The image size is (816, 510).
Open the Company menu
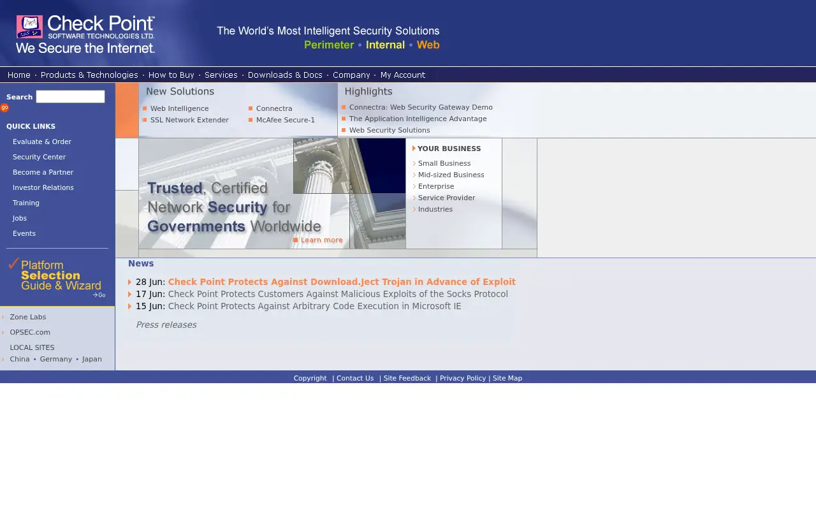[x=351, y=75]
